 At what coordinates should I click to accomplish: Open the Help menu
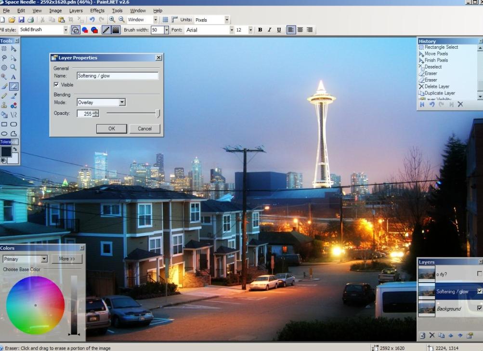pyautogui.click(x=158, y=11)
